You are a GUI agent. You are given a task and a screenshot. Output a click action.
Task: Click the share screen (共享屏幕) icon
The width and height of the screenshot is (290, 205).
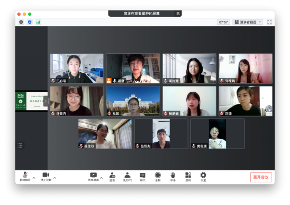(93, 177)
